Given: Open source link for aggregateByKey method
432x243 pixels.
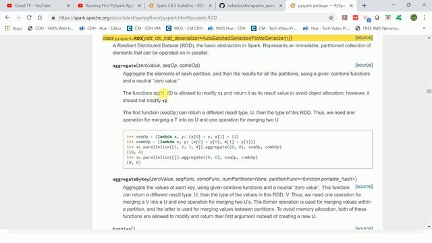Looking at the screenshot, I should pos(364,186).
